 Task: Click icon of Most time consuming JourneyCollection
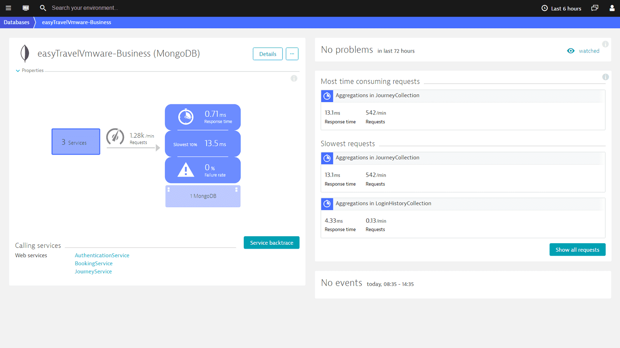point(327,96)
